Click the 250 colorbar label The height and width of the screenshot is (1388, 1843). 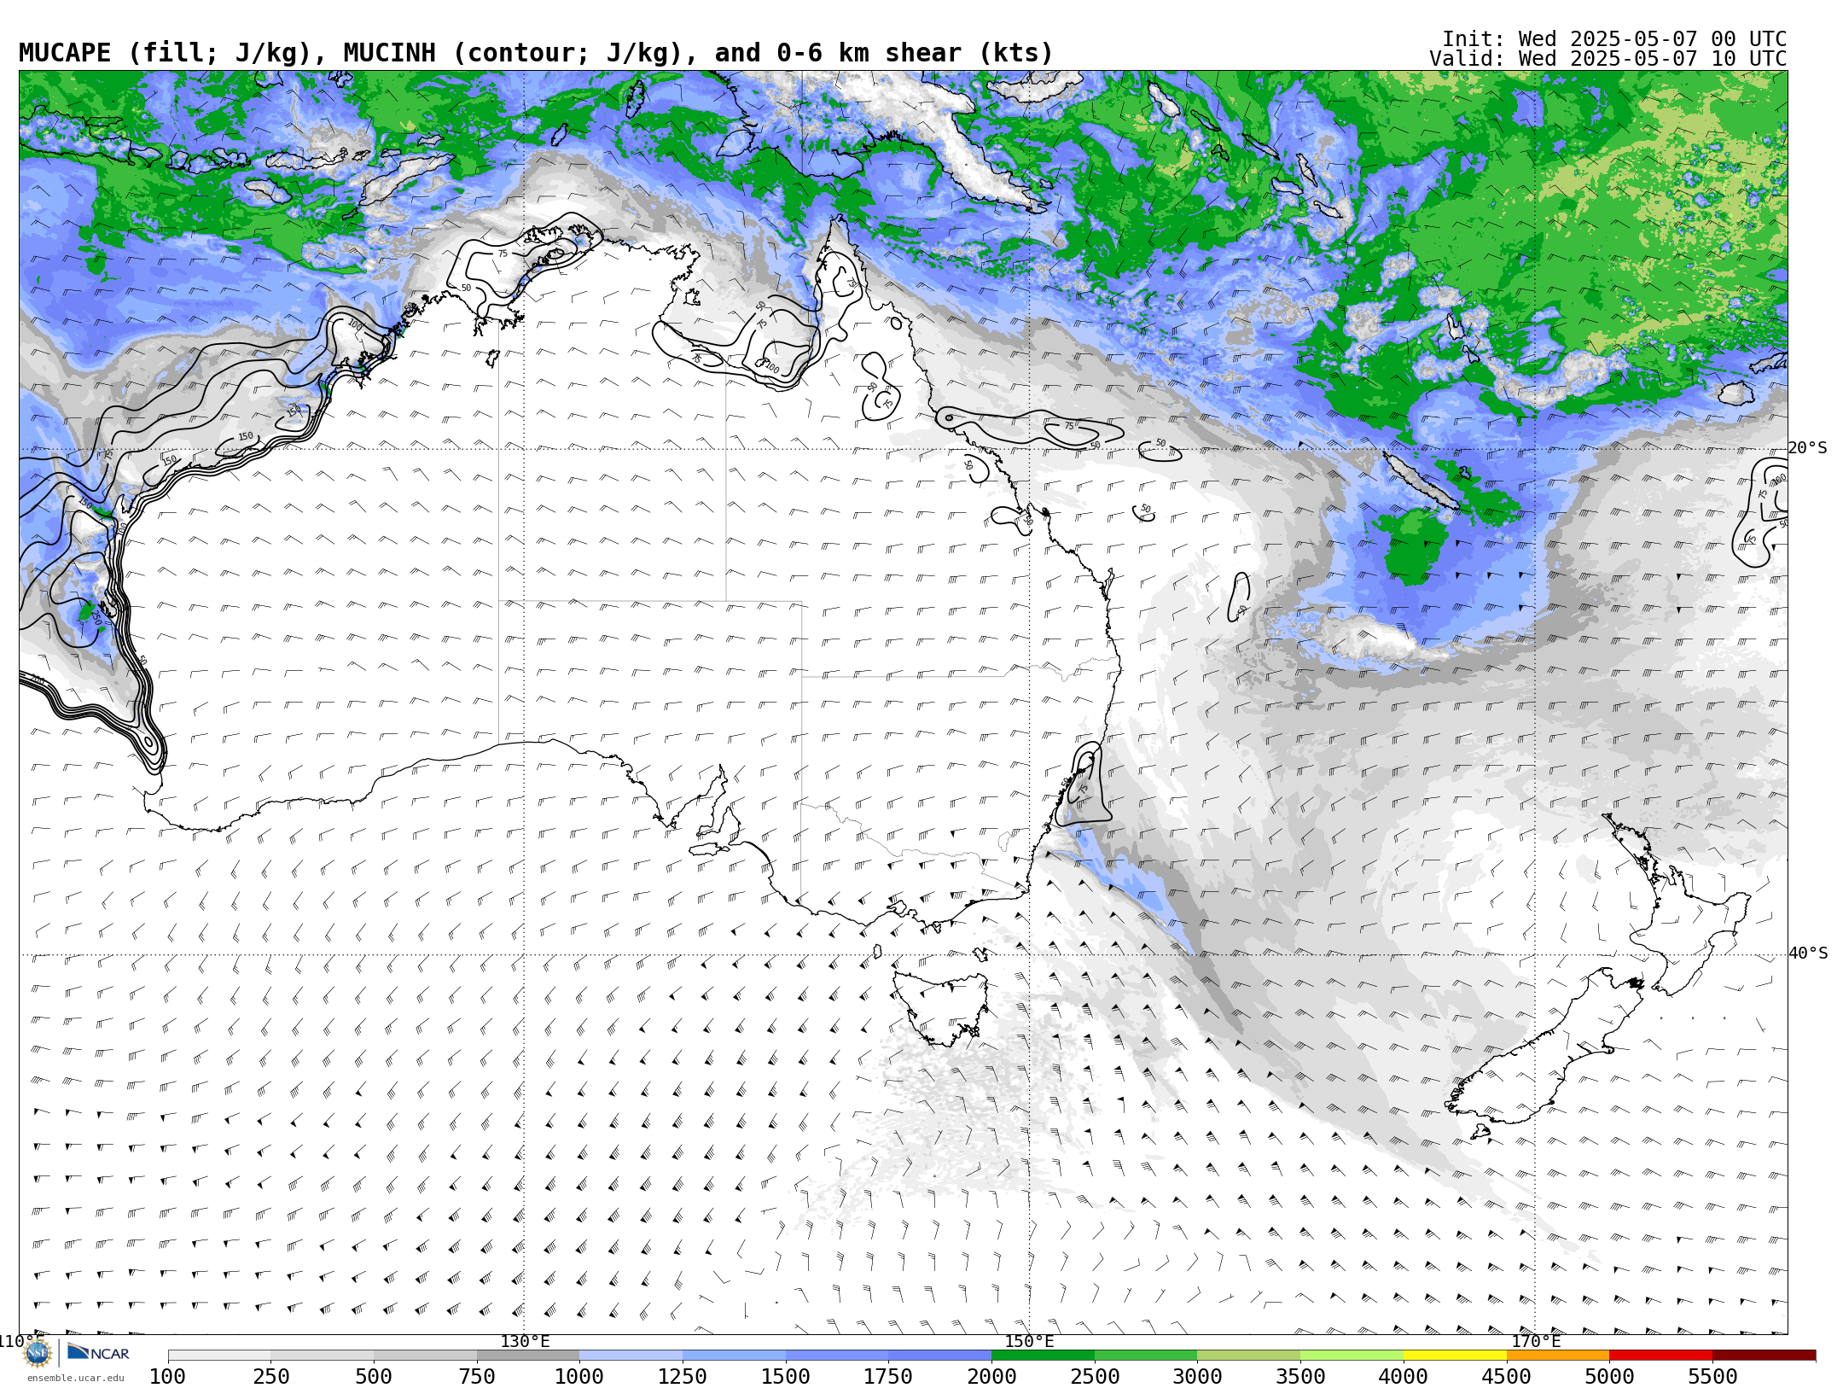270,1376
